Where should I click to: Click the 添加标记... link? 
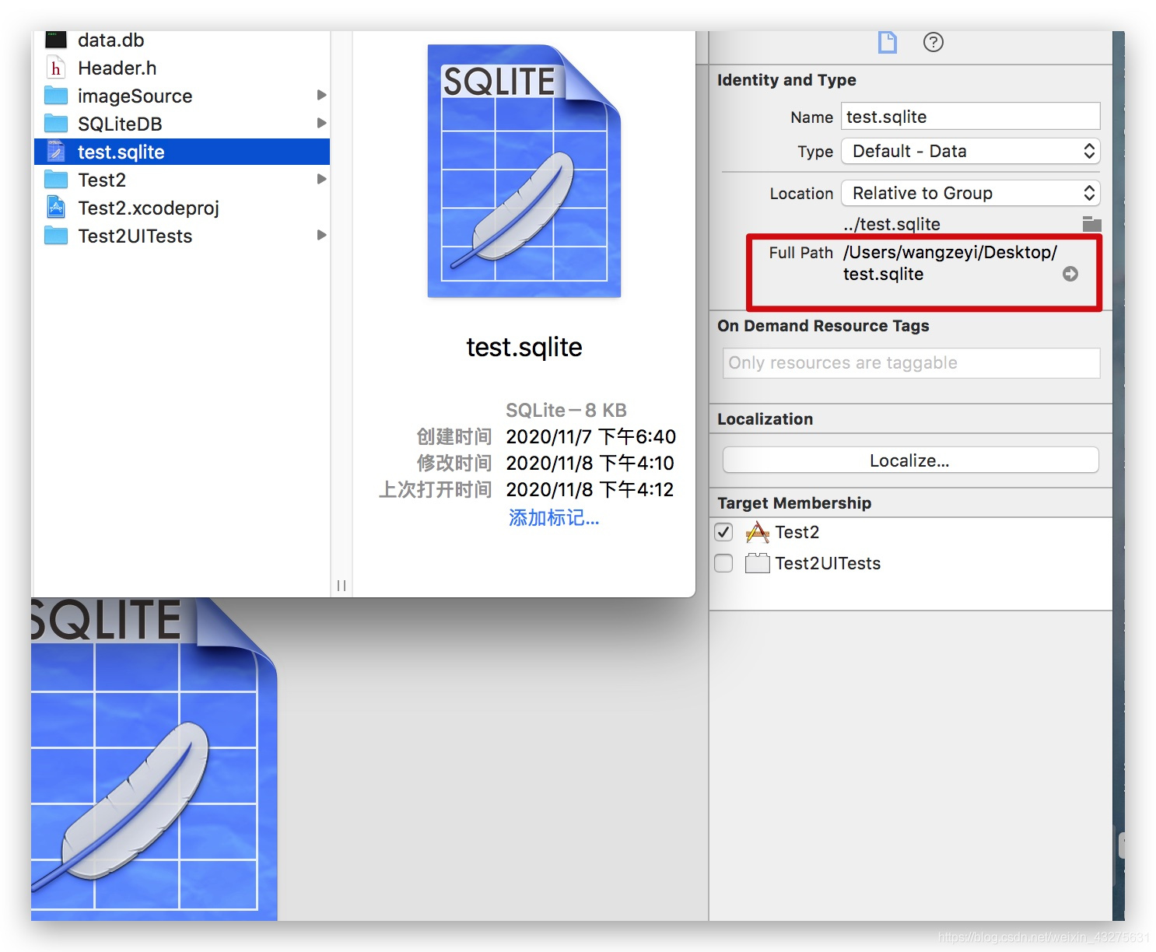click(x=554, y=518)
